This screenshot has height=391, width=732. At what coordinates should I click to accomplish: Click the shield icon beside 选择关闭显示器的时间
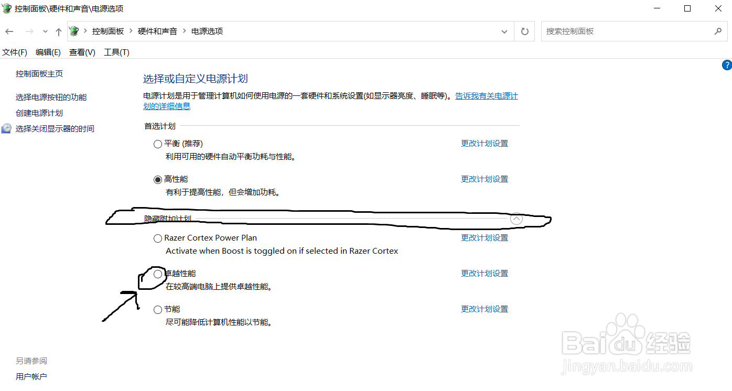coord(6,128)
